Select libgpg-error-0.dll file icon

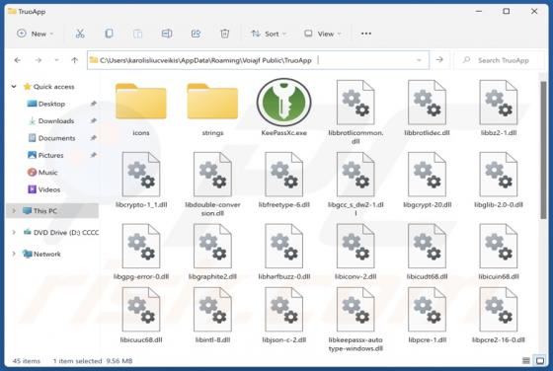(141, 246)
